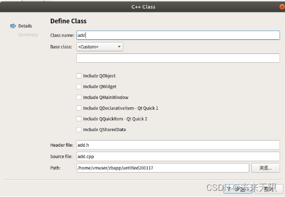
Task: Click the Path input field
Action: click(x=163, y=168)
